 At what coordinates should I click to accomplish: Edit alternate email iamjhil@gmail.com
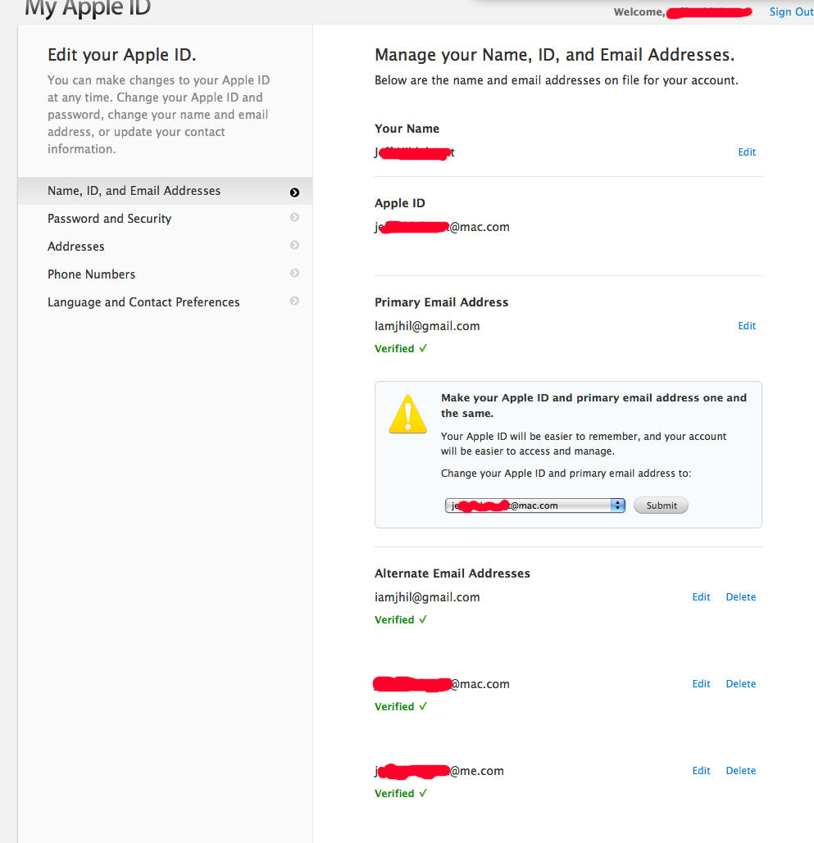coord(701,596)
